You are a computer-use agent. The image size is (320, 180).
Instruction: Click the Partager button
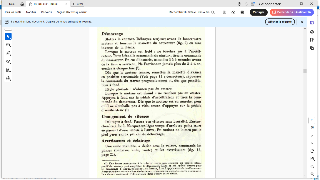tap(258, 12)
